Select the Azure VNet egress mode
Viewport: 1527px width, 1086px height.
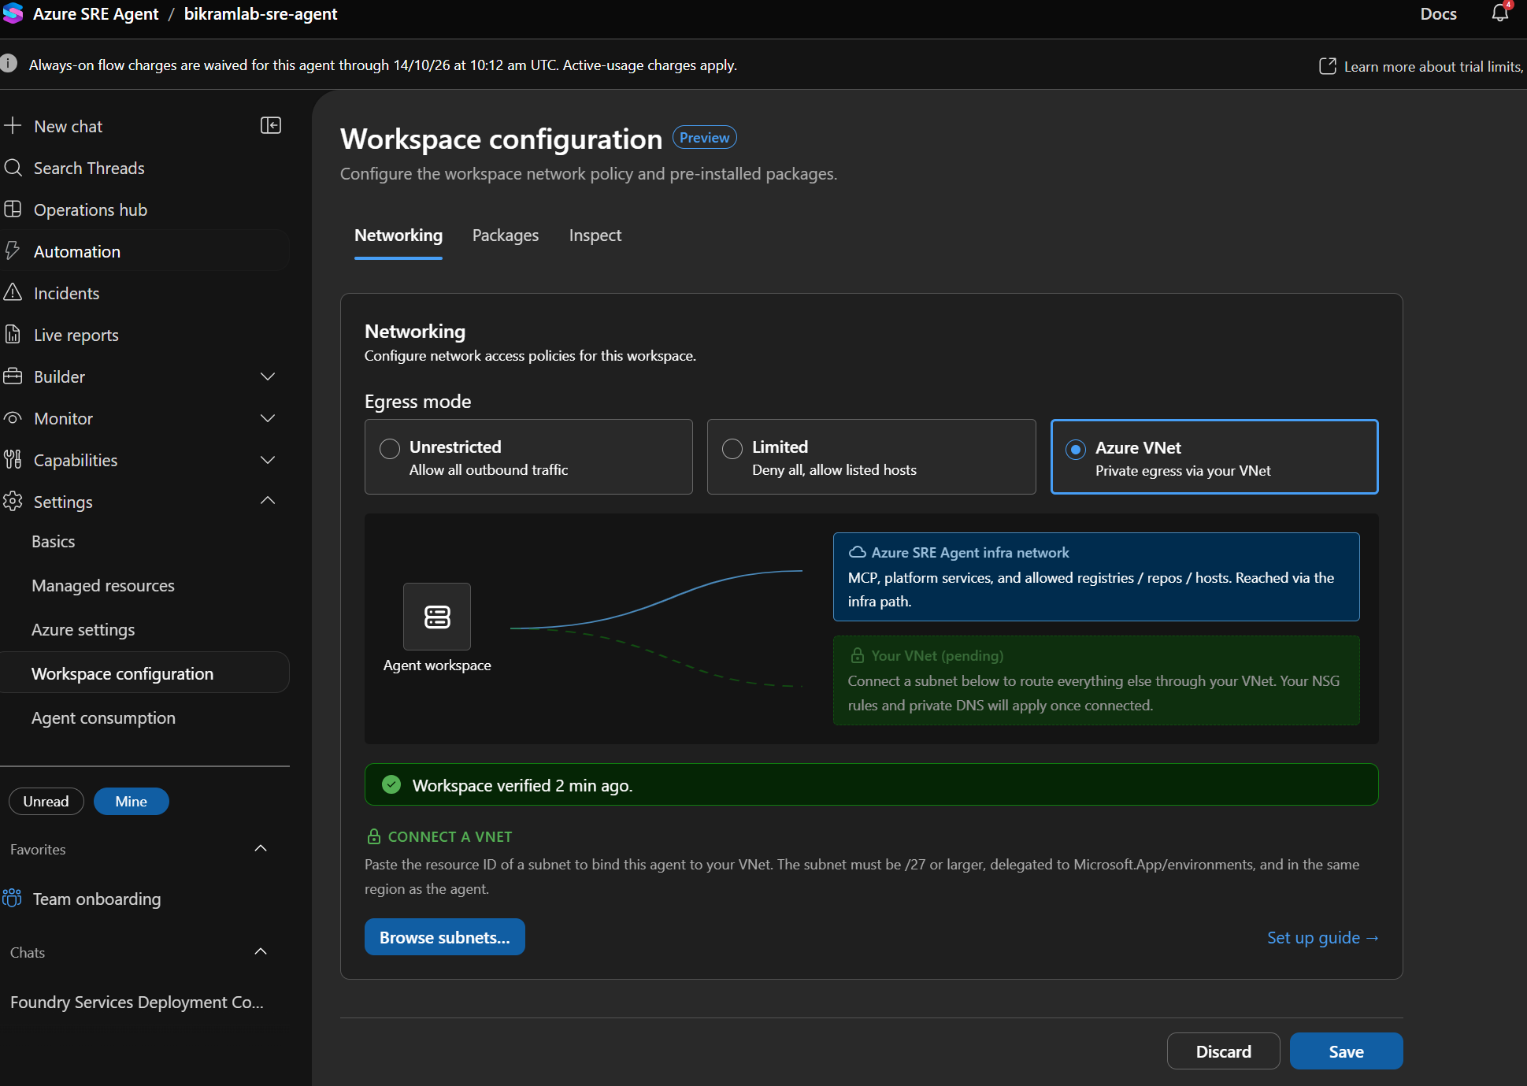tap(1214, 457)
